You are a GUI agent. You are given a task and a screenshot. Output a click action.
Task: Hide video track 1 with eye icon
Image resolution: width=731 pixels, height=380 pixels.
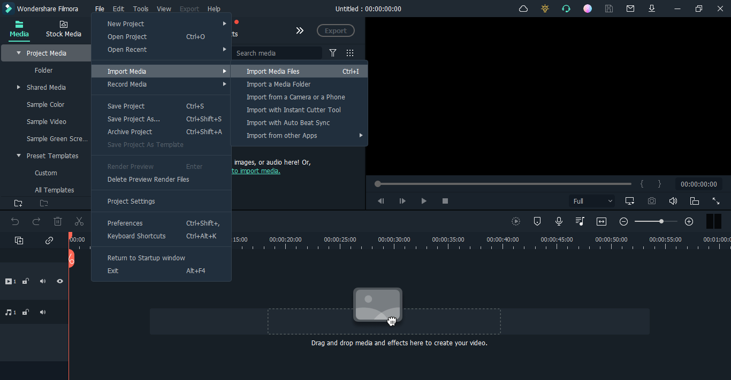click(x=60, y=281)
